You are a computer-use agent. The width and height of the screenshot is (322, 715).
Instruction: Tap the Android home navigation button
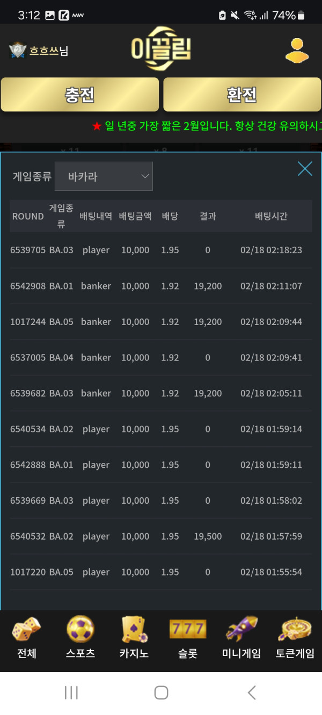pos(161,692)
